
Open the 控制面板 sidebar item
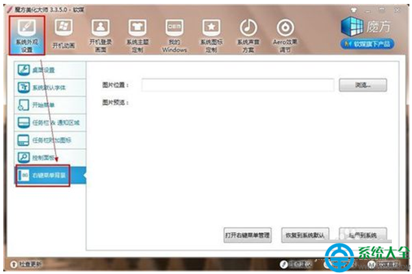tap(49, 157)
